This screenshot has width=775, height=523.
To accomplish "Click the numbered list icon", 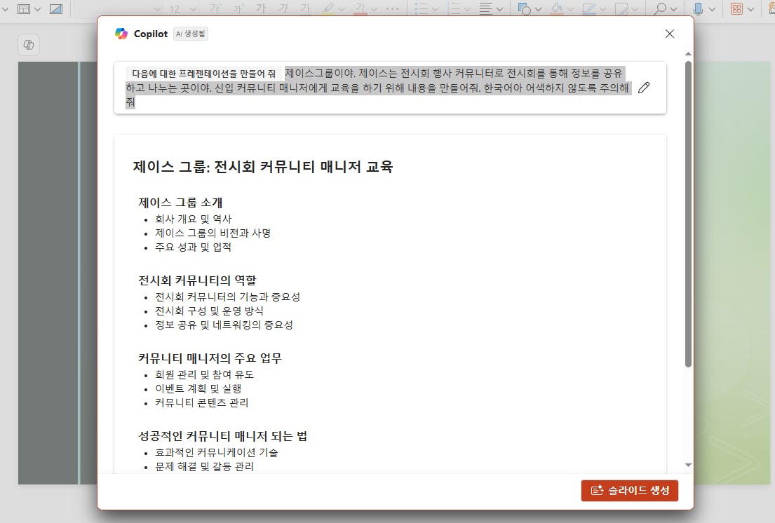I will (x=453, y=9).
